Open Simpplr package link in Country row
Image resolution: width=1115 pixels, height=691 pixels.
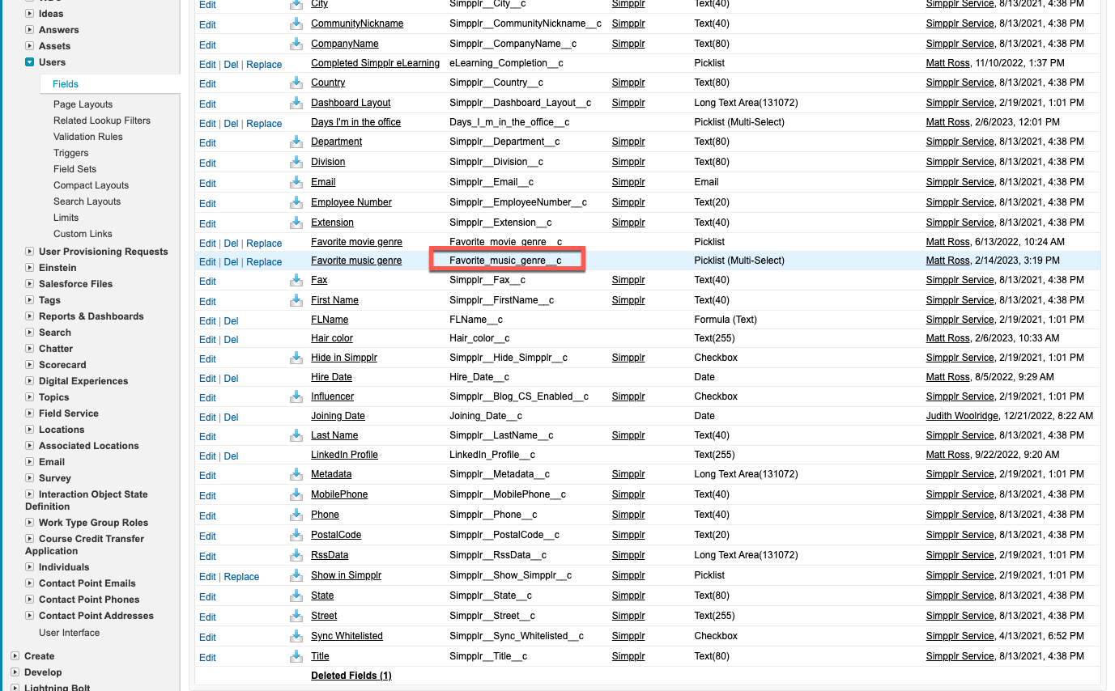[x=628, y=83]
